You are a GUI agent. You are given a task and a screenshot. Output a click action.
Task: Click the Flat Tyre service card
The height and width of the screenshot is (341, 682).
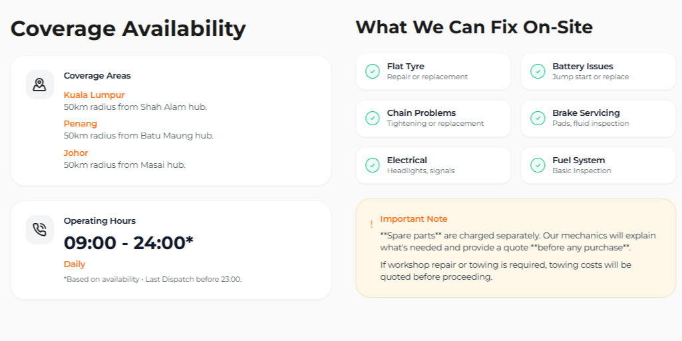433,71
